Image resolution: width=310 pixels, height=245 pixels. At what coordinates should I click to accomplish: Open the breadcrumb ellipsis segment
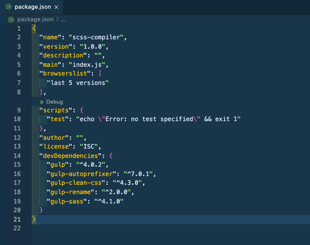(63, 20)
